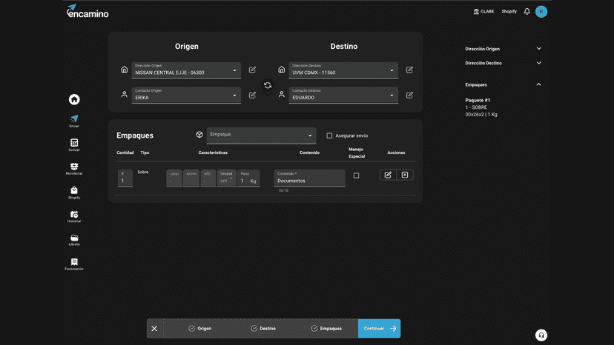Delete the Sobre package row
Viewport: 614px width, 345px height.
point(405,175)
